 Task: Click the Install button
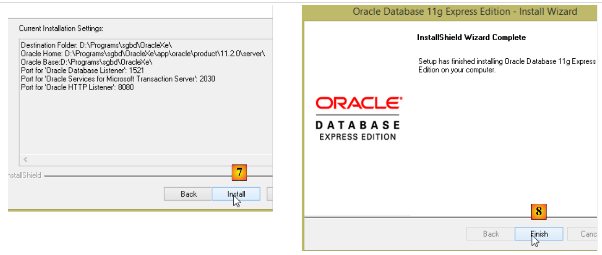(x=236, y=194)
